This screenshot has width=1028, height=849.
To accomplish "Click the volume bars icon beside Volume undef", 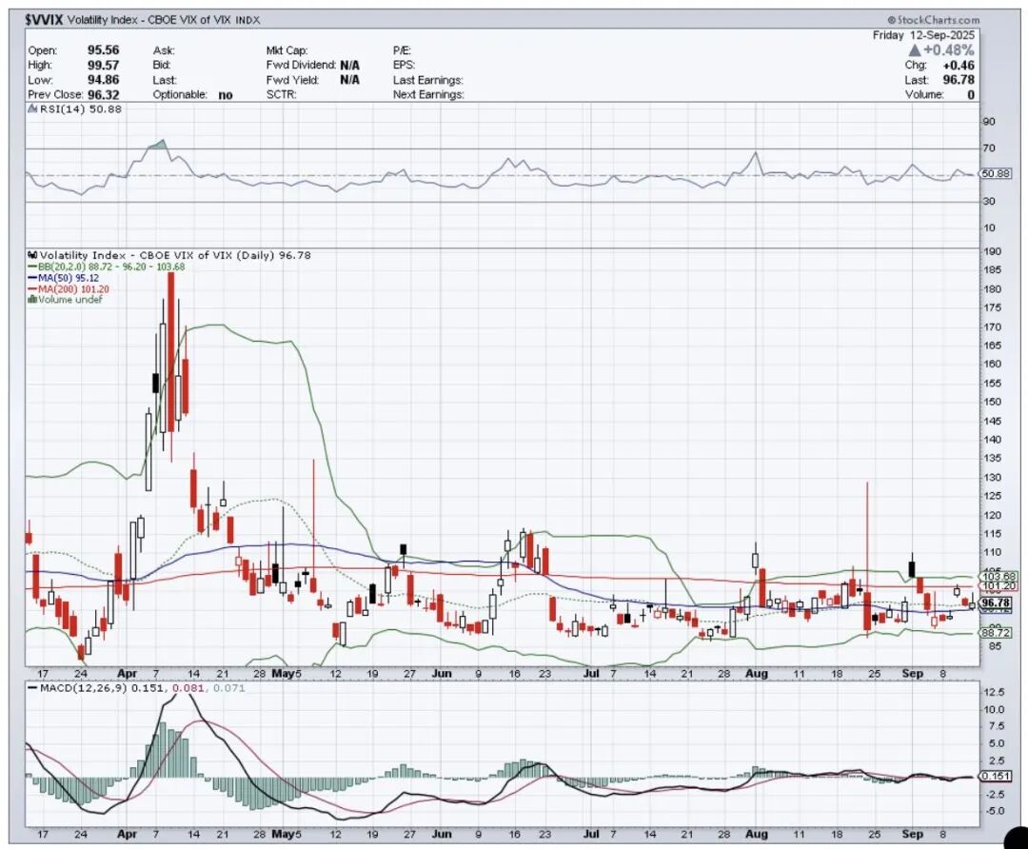I will click(32, 300).
